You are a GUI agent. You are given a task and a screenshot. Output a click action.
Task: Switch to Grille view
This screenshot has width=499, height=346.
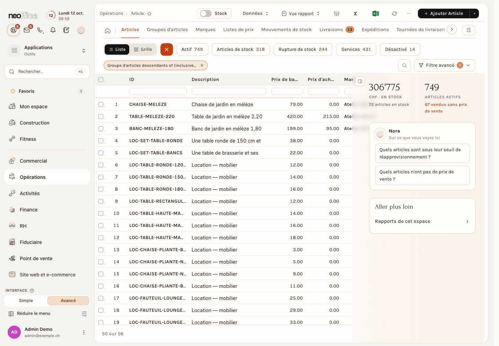143,49
